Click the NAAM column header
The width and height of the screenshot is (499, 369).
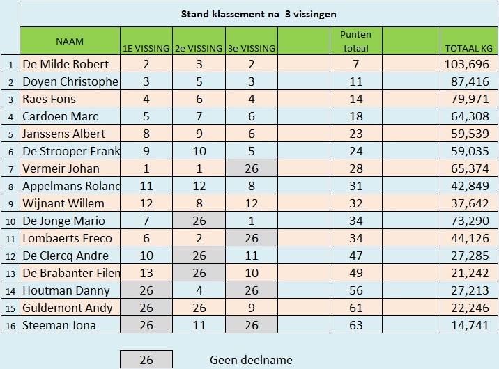(70, 41)
